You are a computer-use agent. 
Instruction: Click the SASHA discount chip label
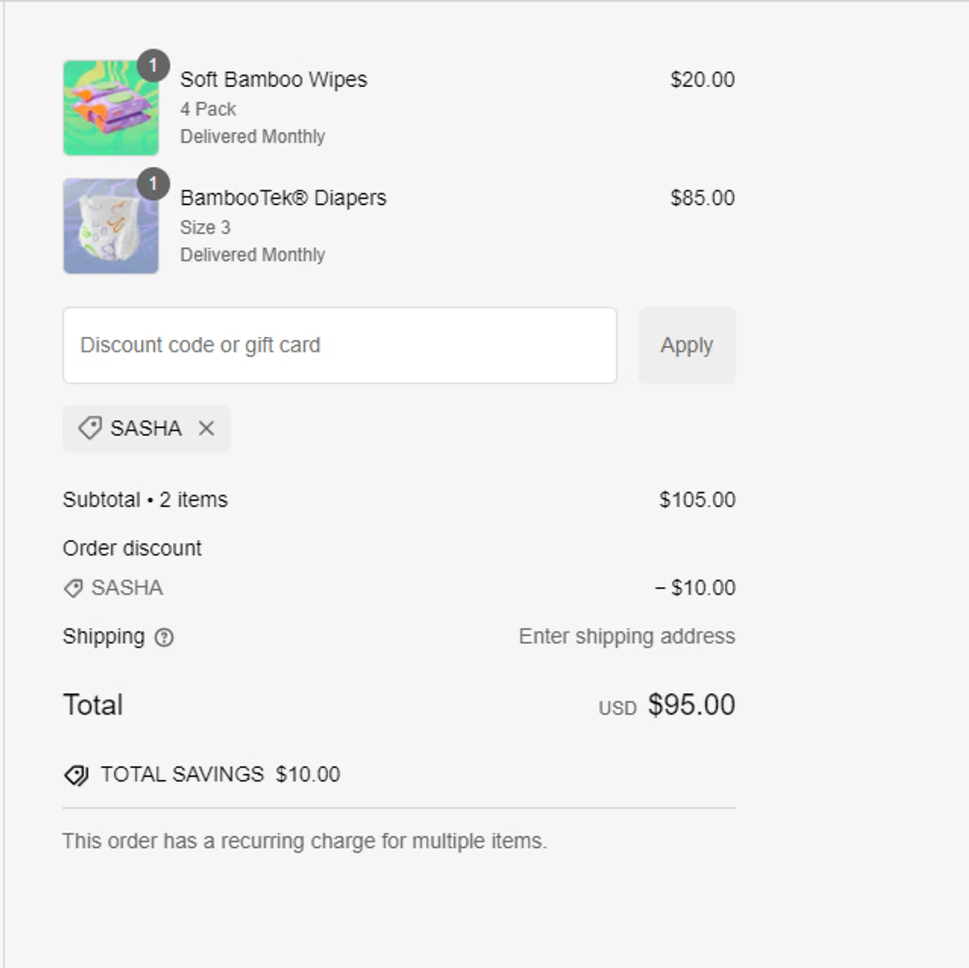pyautogui.click(x=146, y=428)
